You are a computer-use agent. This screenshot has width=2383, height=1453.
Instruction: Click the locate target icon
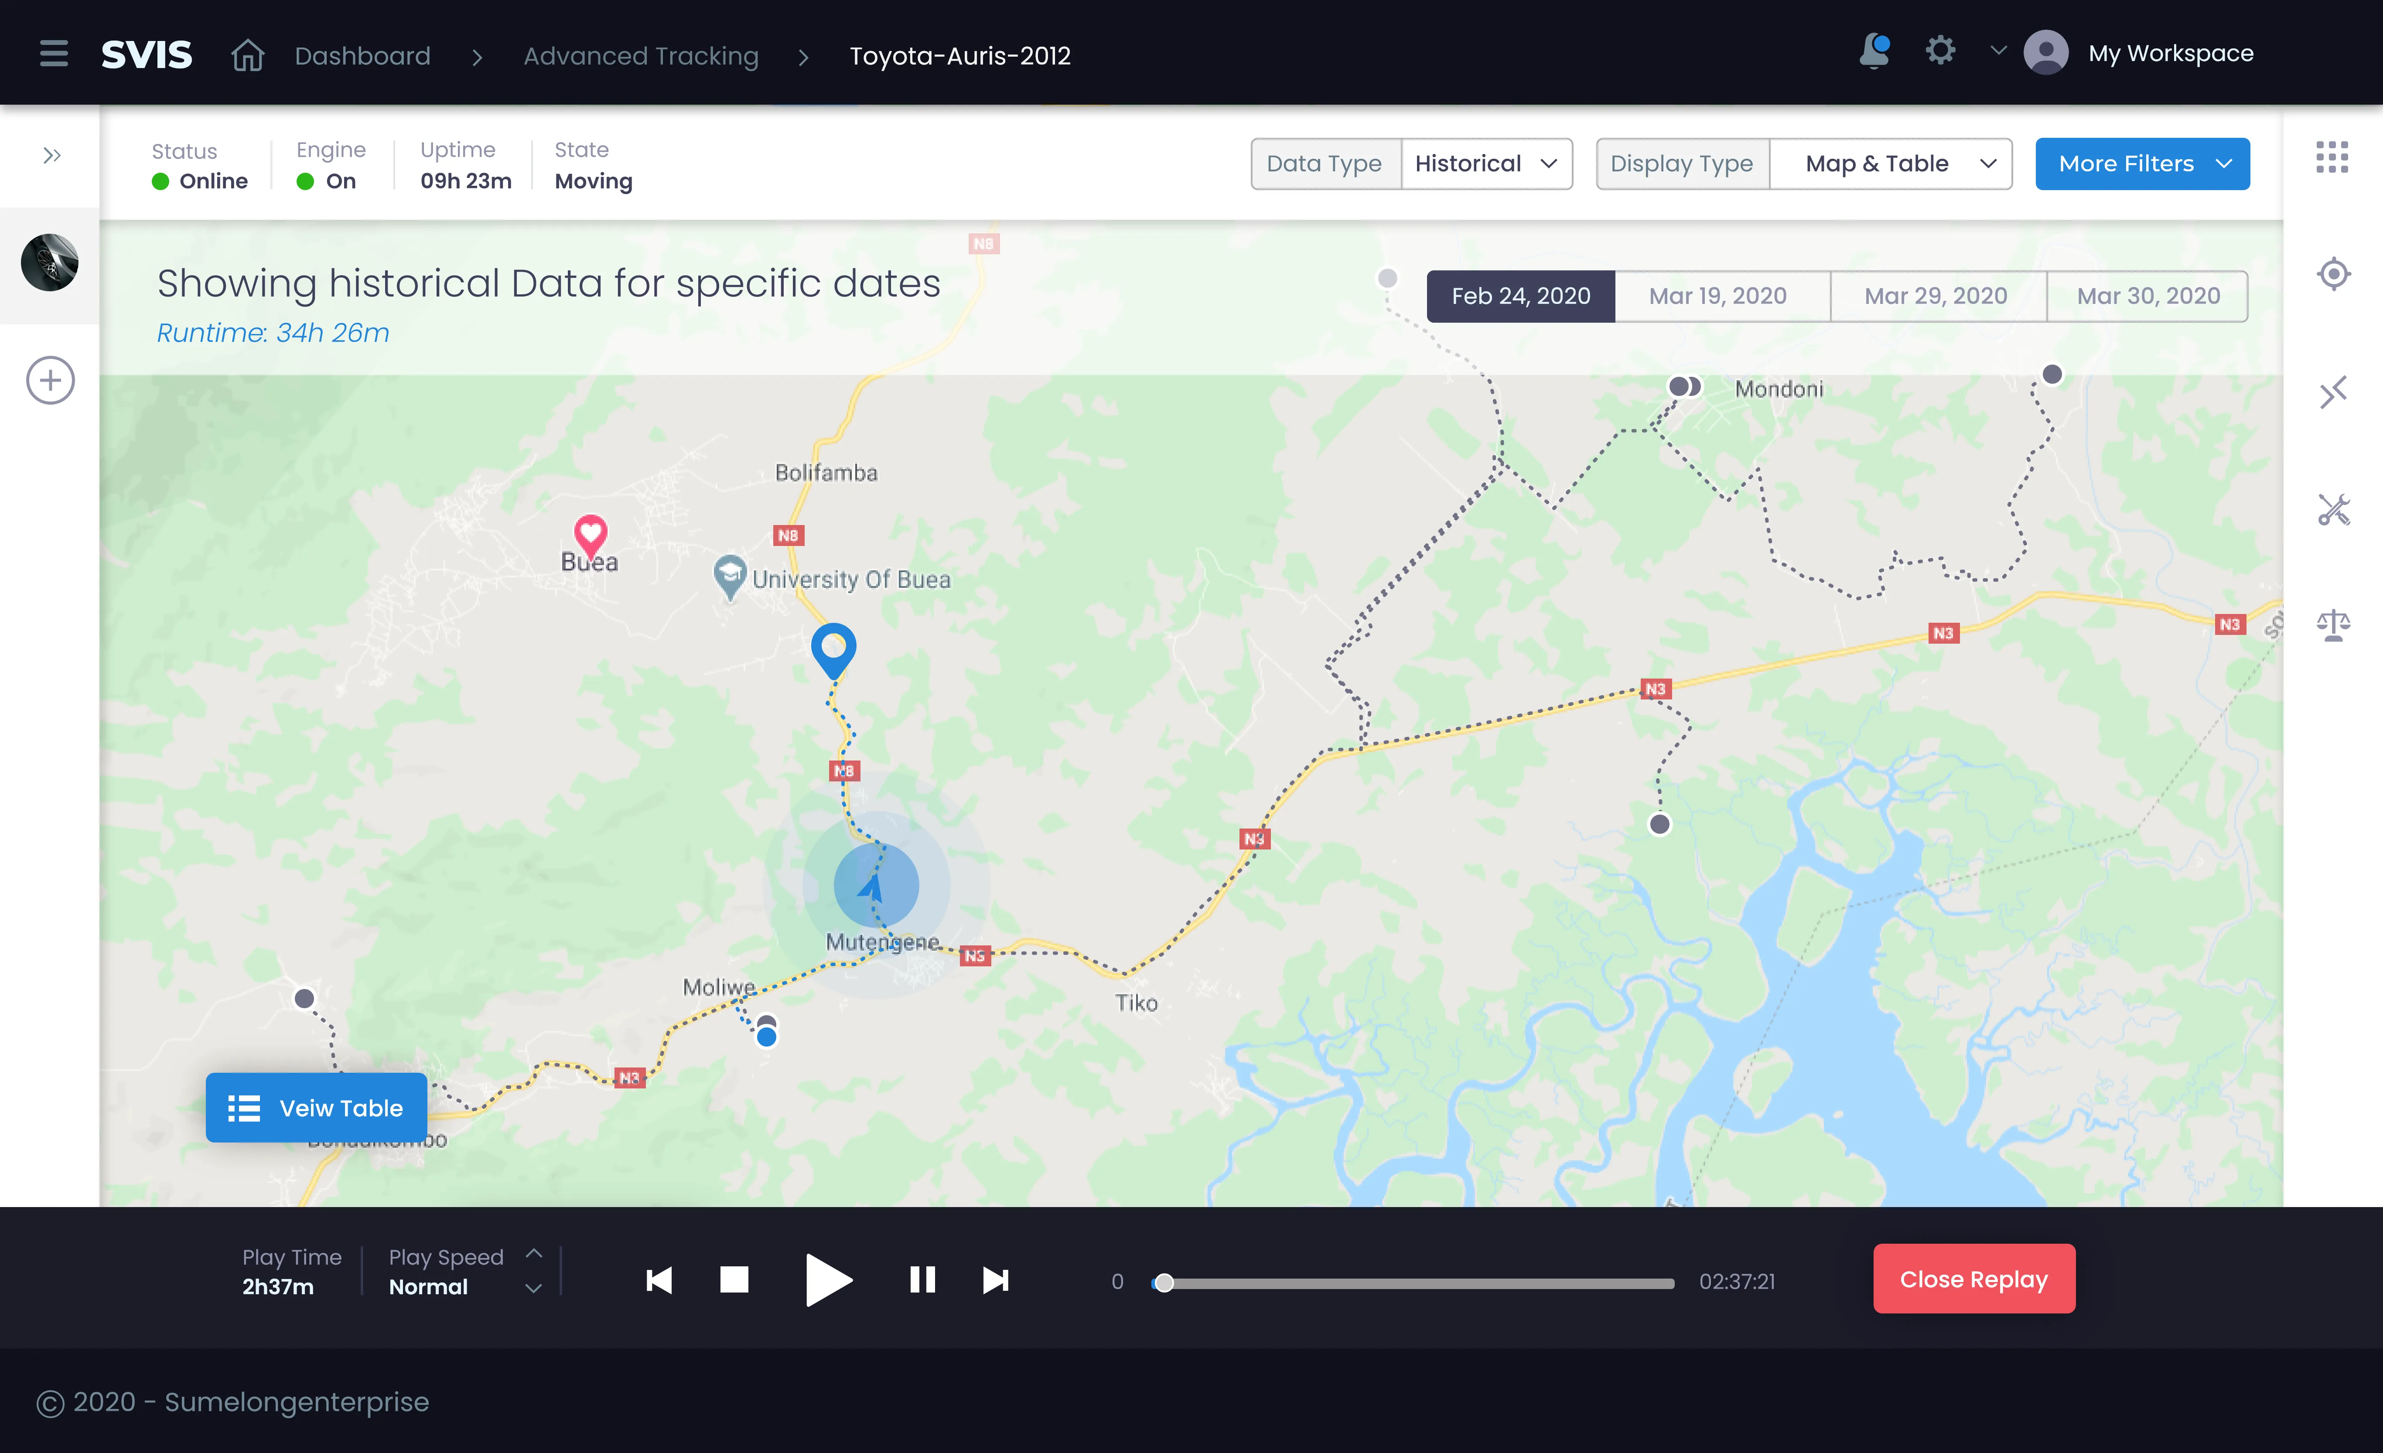[2333, 275]
